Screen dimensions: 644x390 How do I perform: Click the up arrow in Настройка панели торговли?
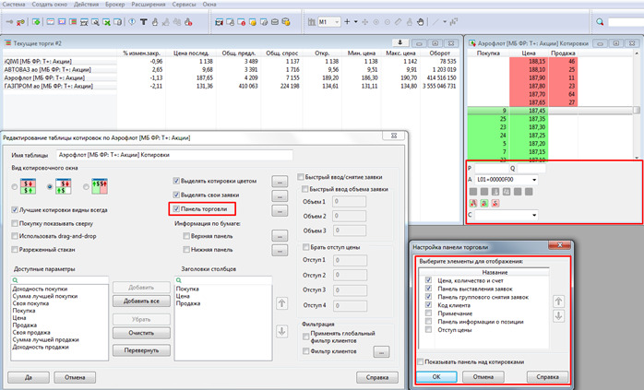(558, 301)
